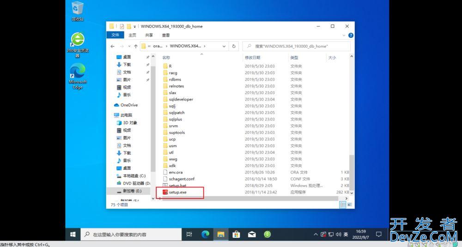Select the env.ora file
Image resolution: width=462 pixels, height=247 pixels.
pos(176,172)
